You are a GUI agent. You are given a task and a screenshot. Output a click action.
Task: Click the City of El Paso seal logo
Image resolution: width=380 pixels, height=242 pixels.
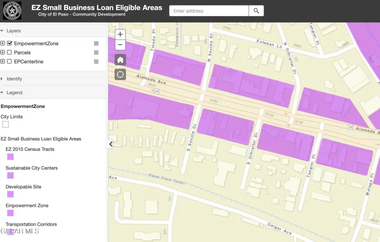pyautogui.click(x=12, y=11)
